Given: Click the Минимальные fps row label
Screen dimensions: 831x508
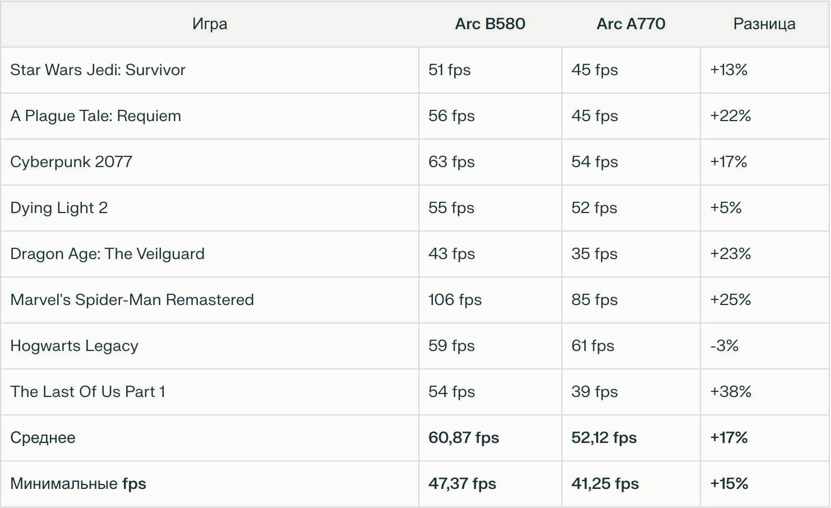Looking at the screenshot, I should click(x=78, y=484).
